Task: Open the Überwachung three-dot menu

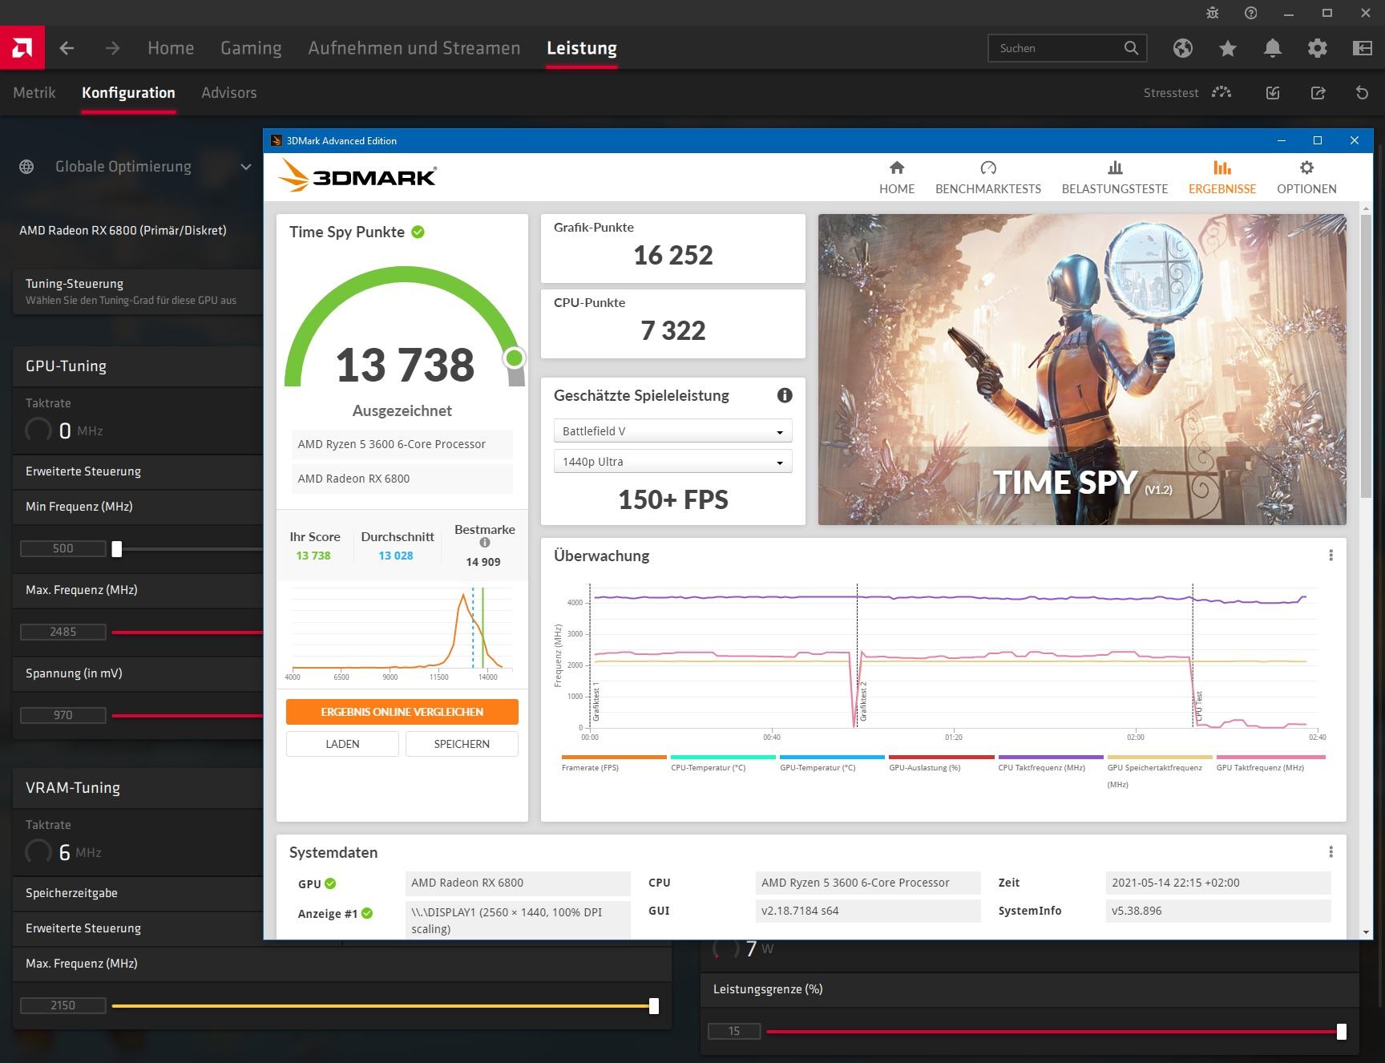Action: (x=1330, y=556)
